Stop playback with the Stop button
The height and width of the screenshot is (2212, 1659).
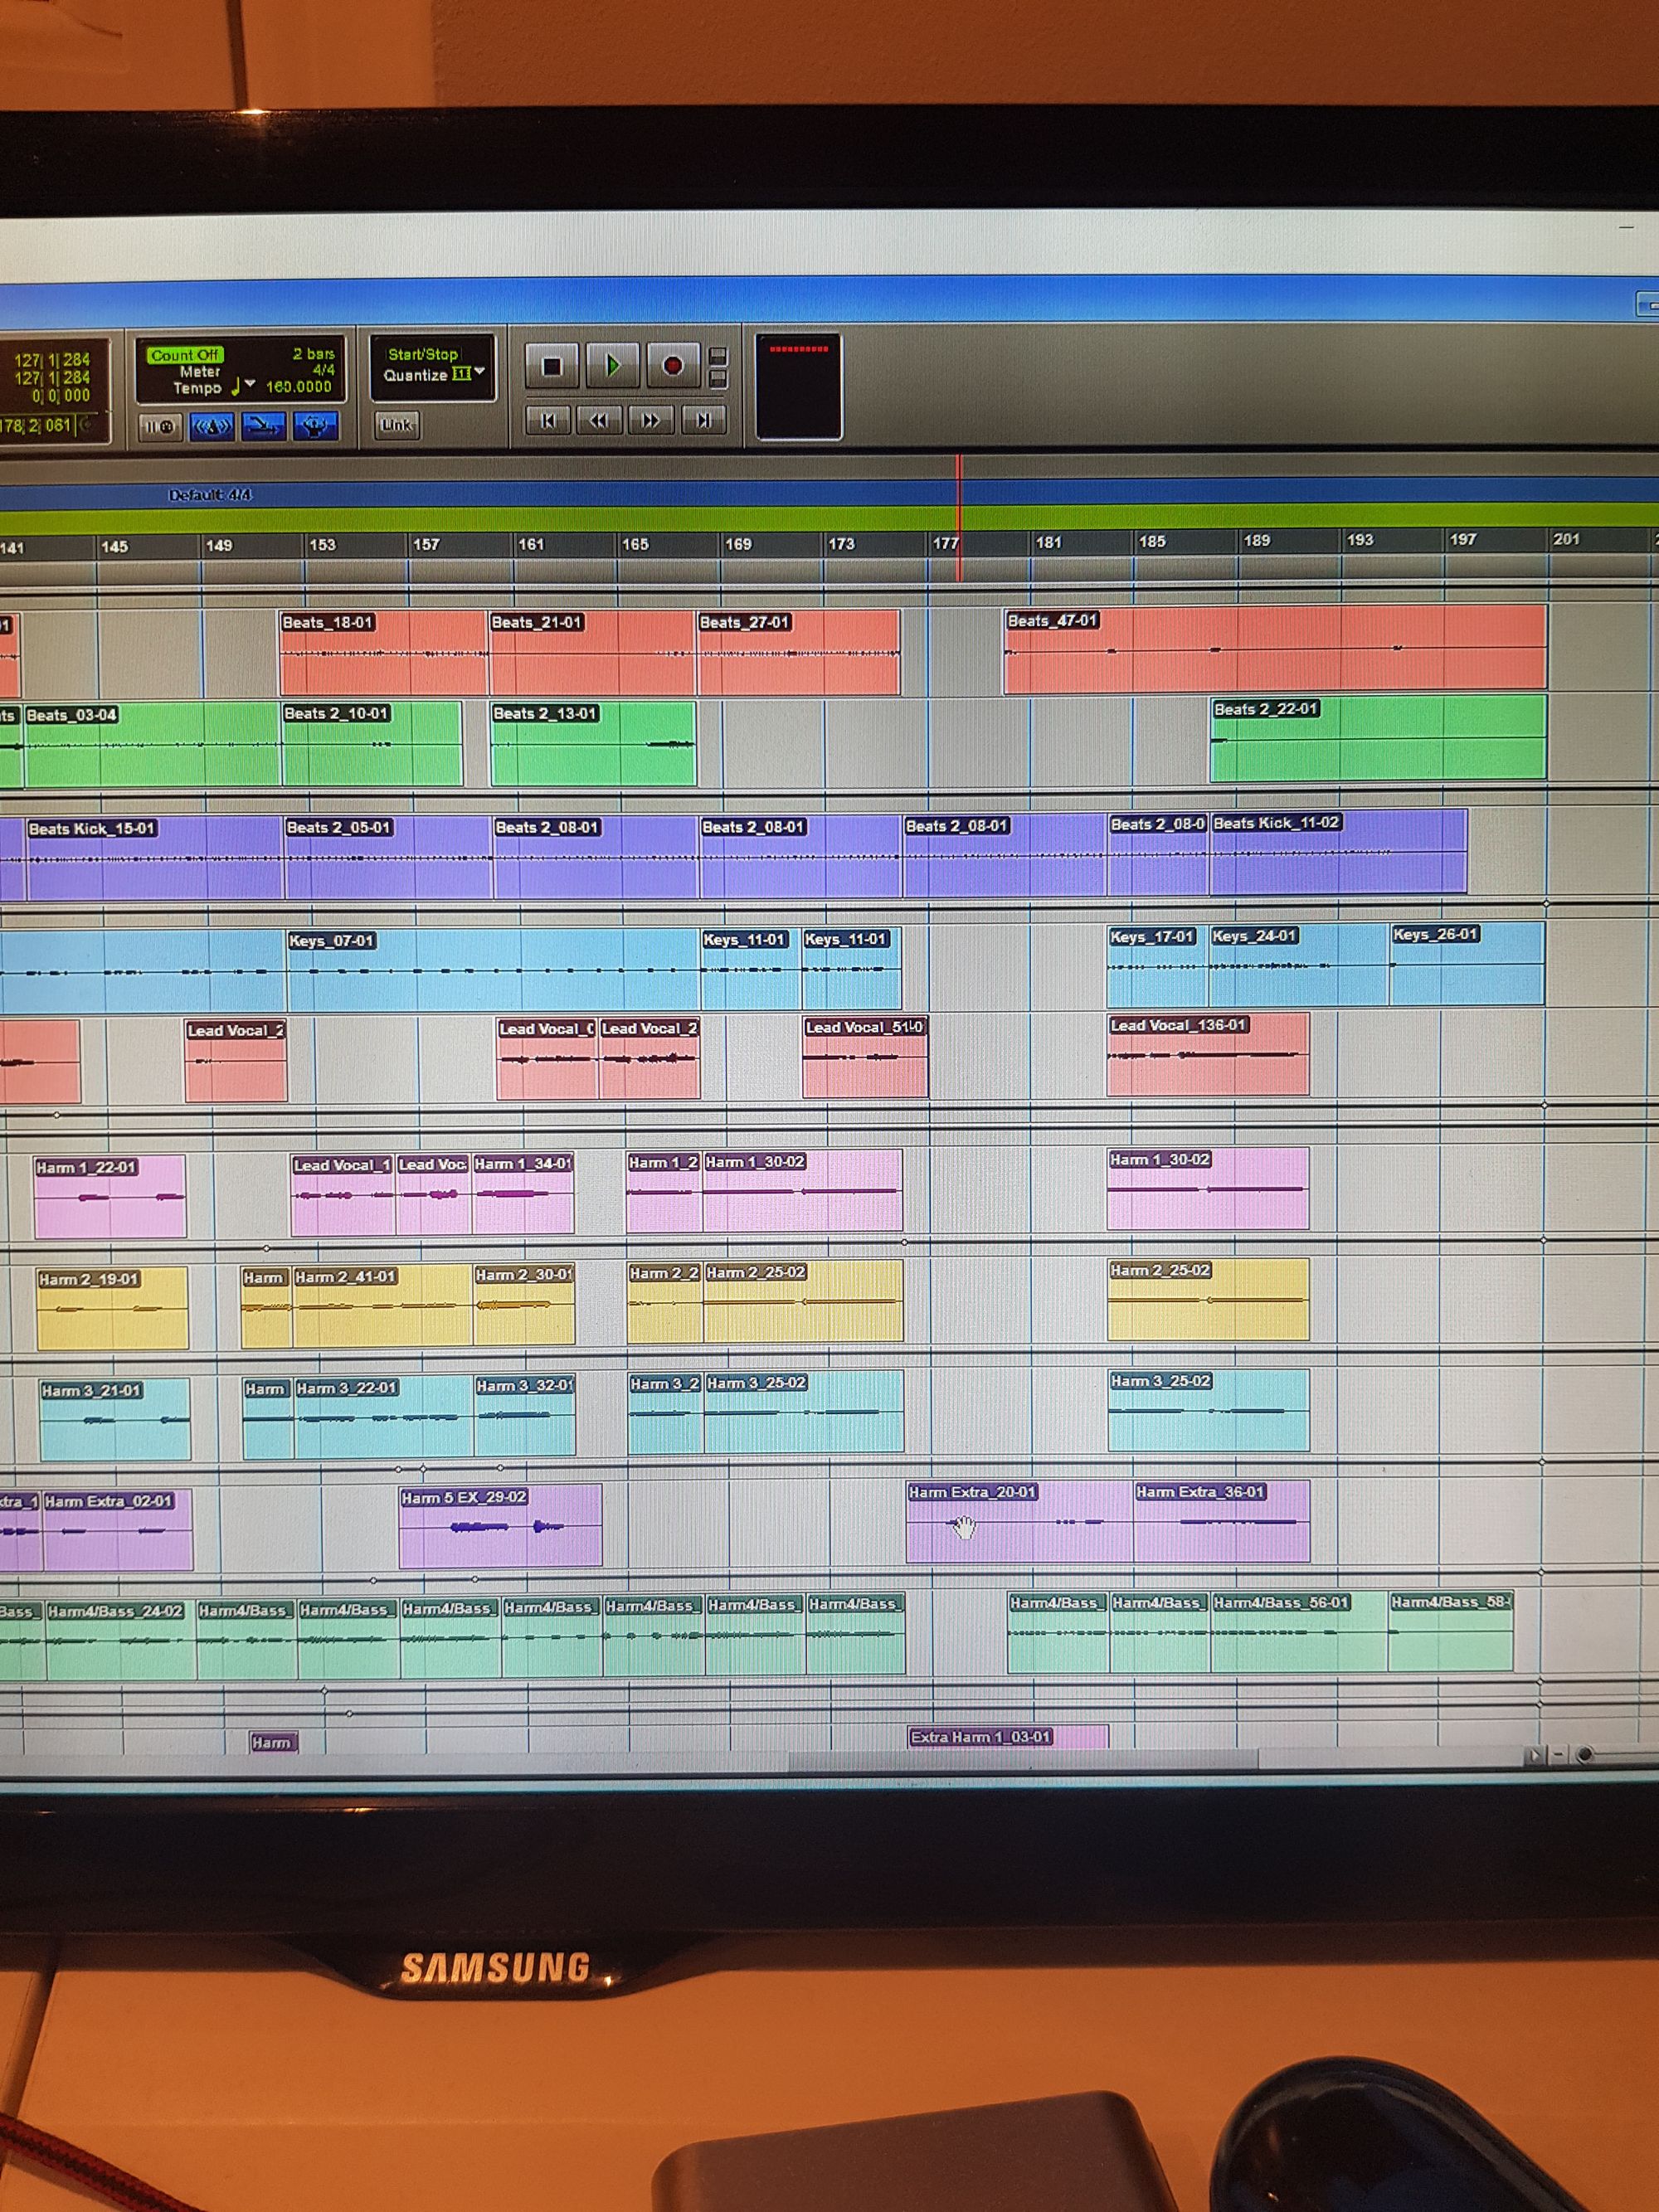click(551, 366)
